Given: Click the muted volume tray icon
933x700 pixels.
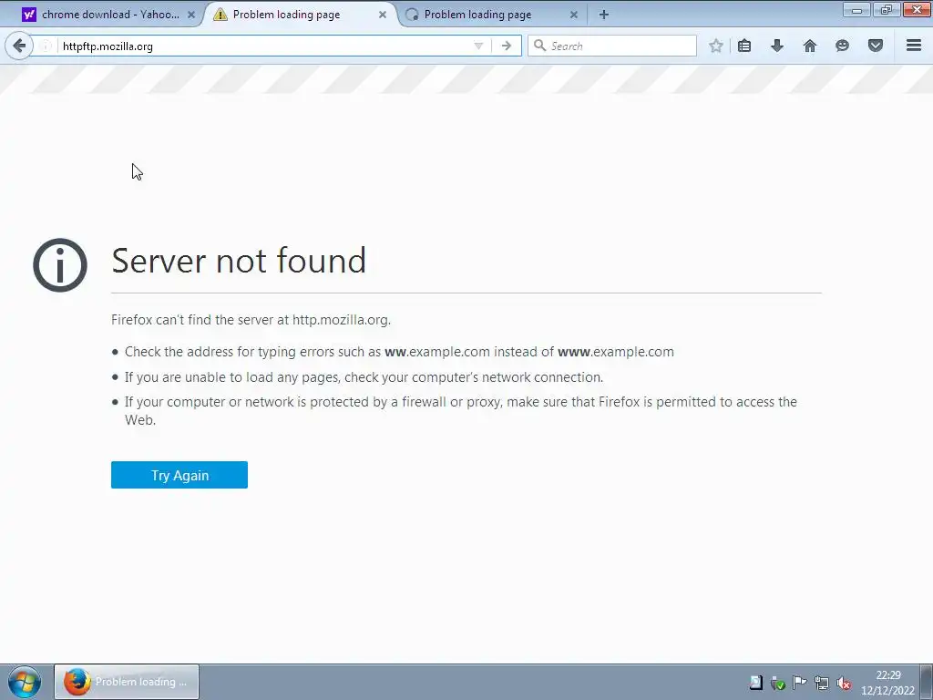Looking at the screenshot, I should tap(843, 684).
